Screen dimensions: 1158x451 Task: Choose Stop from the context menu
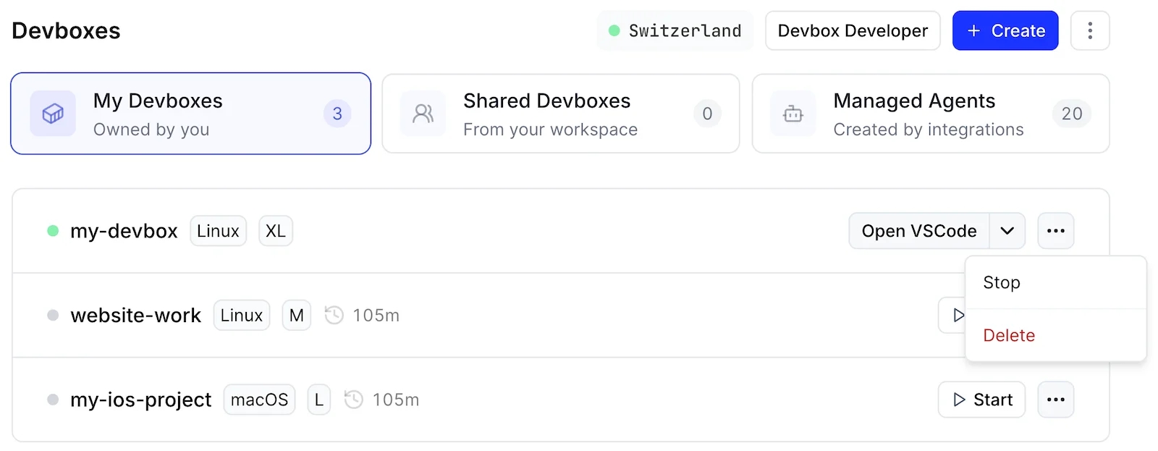1056,282
